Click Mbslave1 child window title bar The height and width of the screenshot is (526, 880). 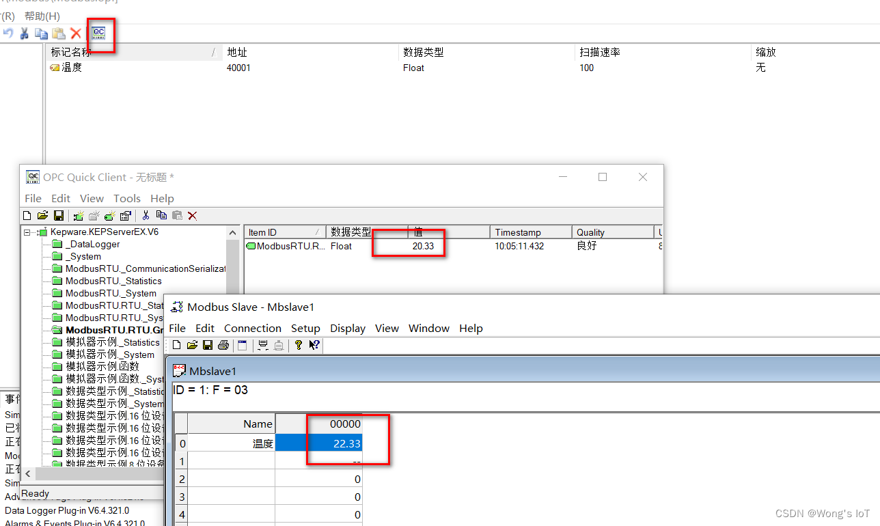(525, 371)
